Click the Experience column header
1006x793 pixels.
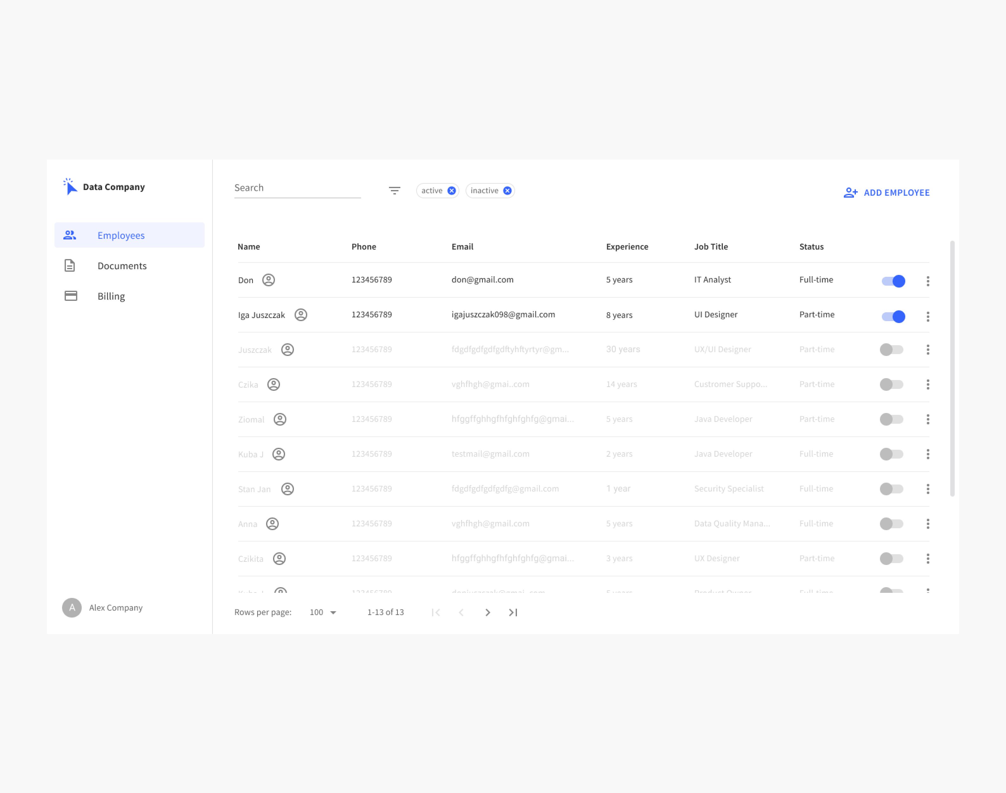click(x=627, y=246)
